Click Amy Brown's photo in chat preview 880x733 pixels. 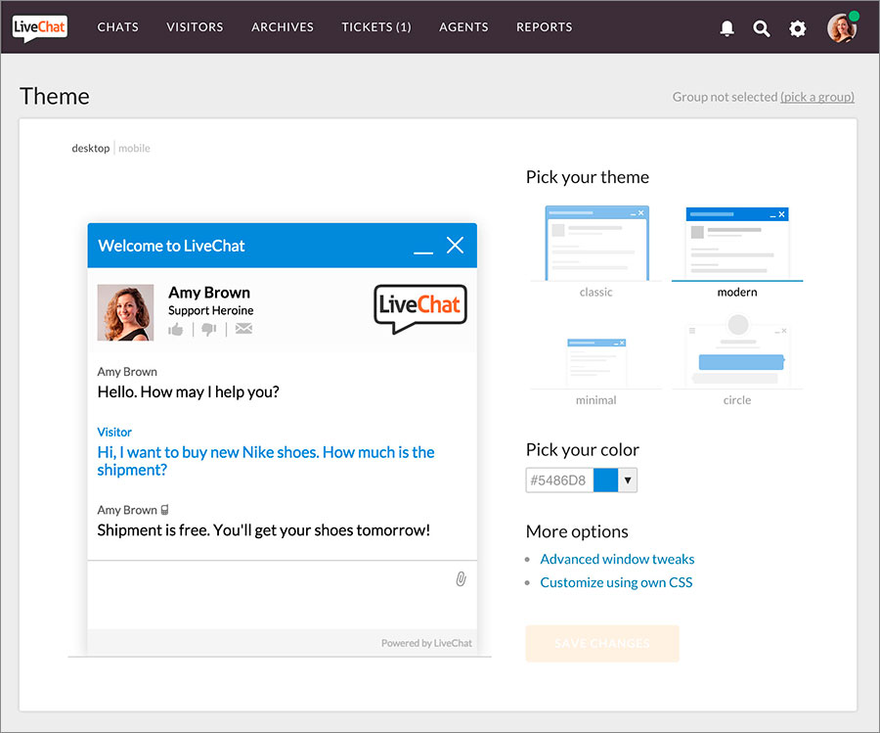tap(126, 312)
